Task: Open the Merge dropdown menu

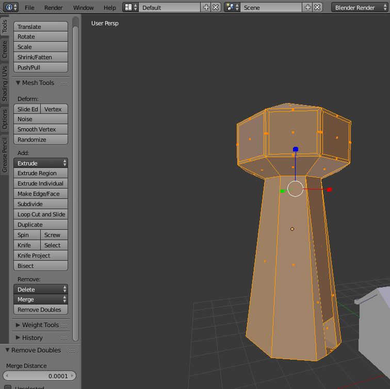Action: pyautogui.click(x=41, y=299)
